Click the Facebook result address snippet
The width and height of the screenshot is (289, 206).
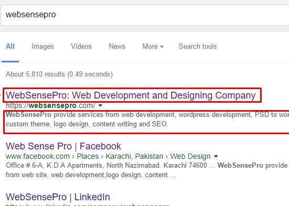(147, 170)
